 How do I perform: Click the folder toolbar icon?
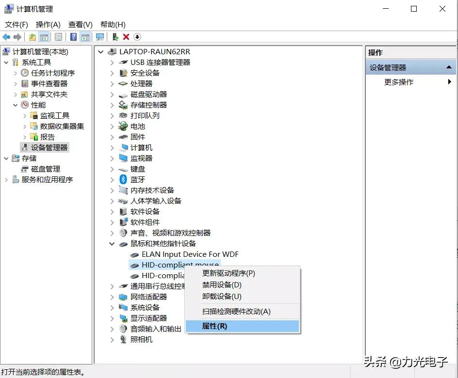(32, 37)
